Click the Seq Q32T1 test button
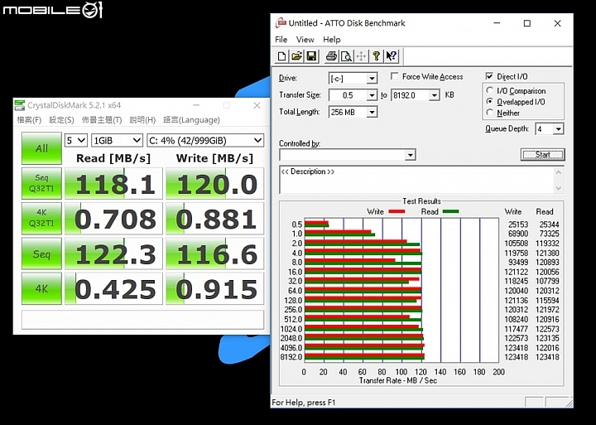 coord(41,183)
